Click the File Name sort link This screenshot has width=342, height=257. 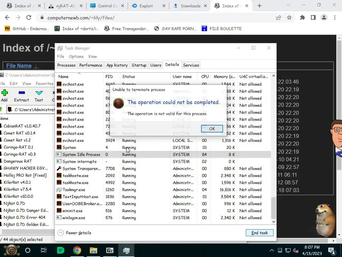coord(19,66)
